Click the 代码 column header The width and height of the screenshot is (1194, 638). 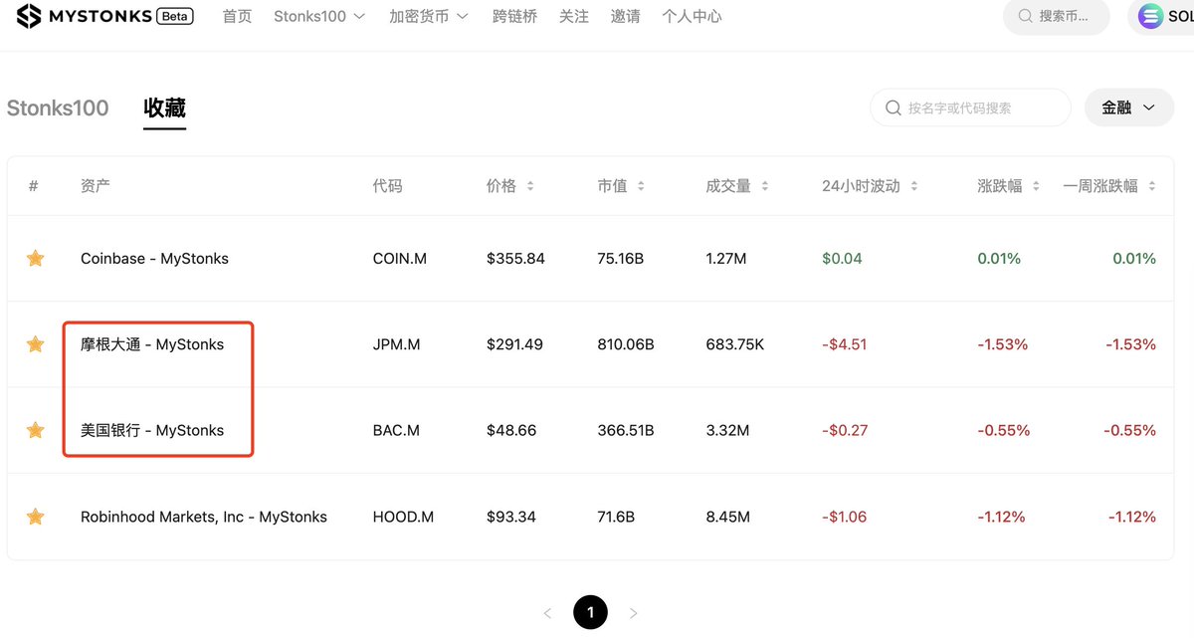388,186
